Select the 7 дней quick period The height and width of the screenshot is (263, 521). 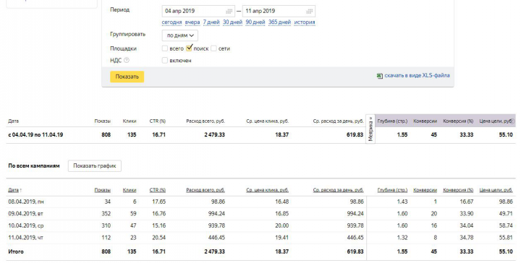211,22
